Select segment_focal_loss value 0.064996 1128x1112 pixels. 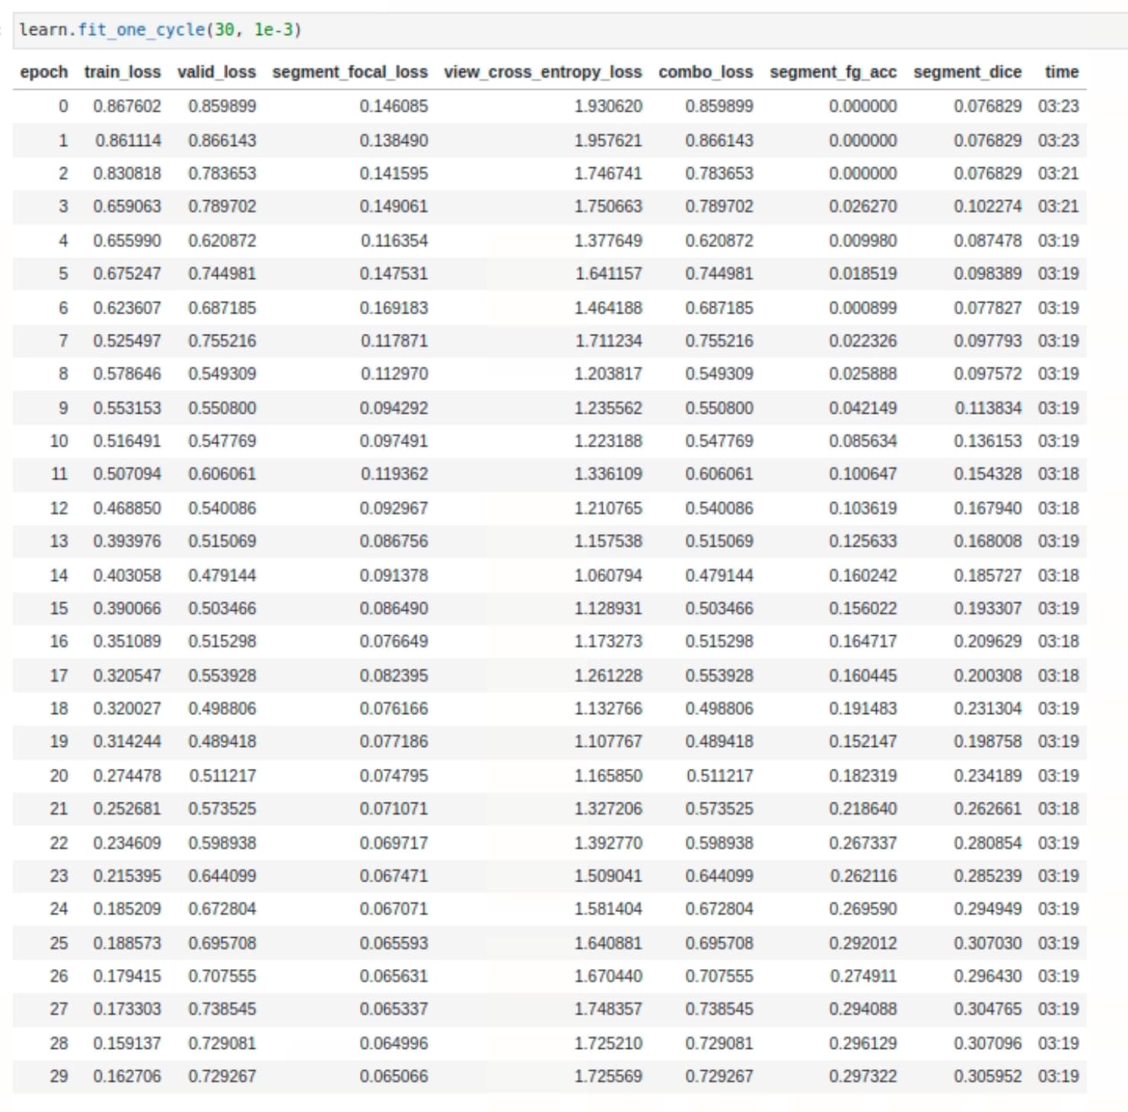[x=394, y=1044]
